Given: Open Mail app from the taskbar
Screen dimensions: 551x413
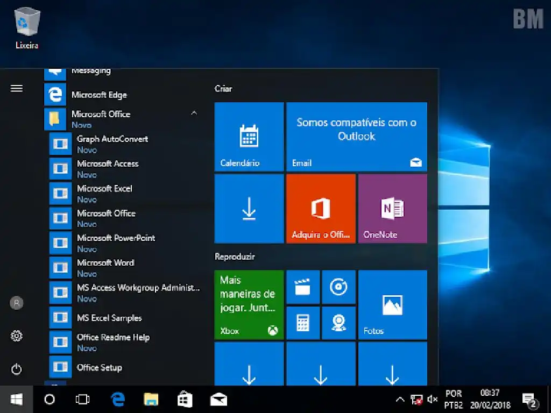Looking at the screenshot, I should [218, 400].
